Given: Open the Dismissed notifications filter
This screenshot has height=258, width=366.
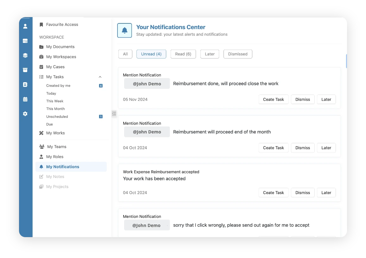Looking at the screenshot, I should (x=238, y=54).
